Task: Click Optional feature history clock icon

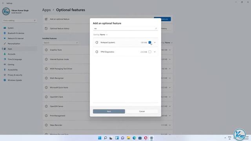Action: coord(46,29)
